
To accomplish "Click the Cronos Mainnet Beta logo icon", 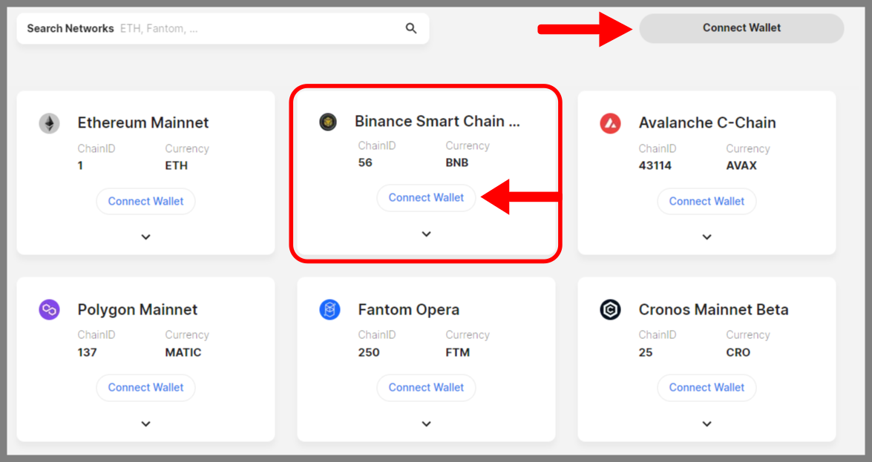I will [x=610, y=309].
